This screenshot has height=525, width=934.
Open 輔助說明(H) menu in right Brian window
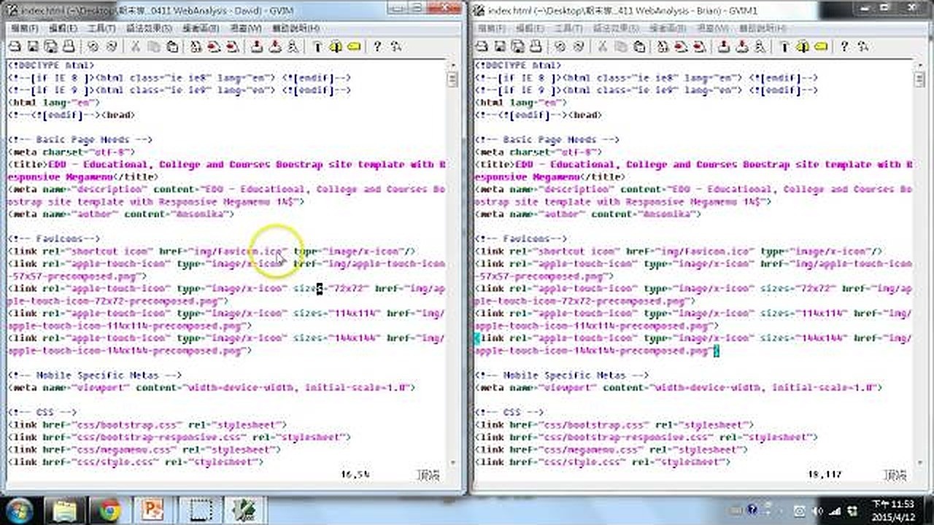coord(763,28)
